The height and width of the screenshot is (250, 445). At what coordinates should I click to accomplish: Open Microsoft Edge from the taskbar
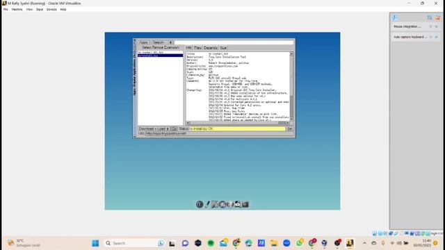[249, 243]
